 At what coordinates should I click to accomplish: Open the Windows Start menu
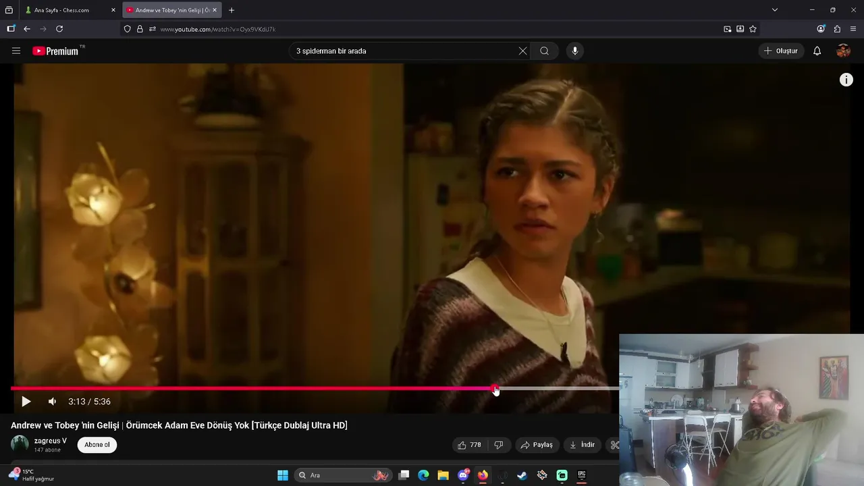click(283, 475)
